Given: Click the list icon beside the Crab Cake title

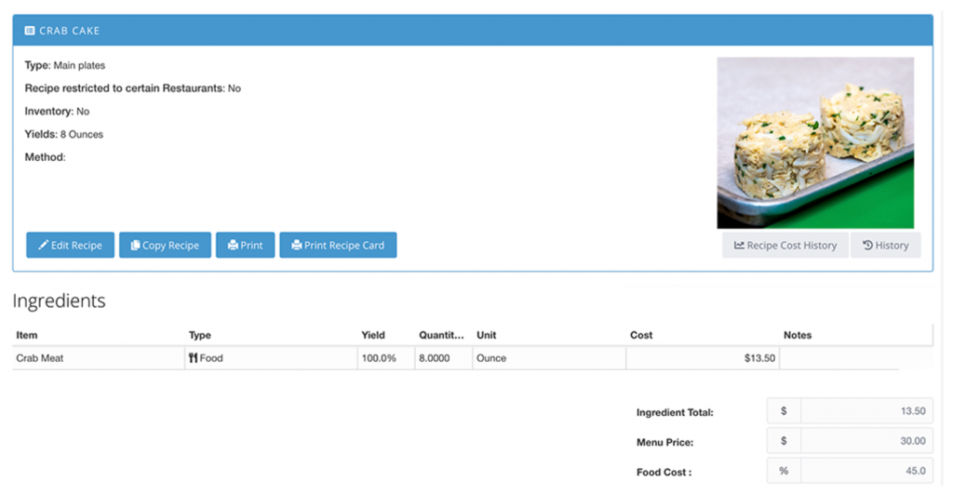Looking at the screenshot, I should point(30,31).
